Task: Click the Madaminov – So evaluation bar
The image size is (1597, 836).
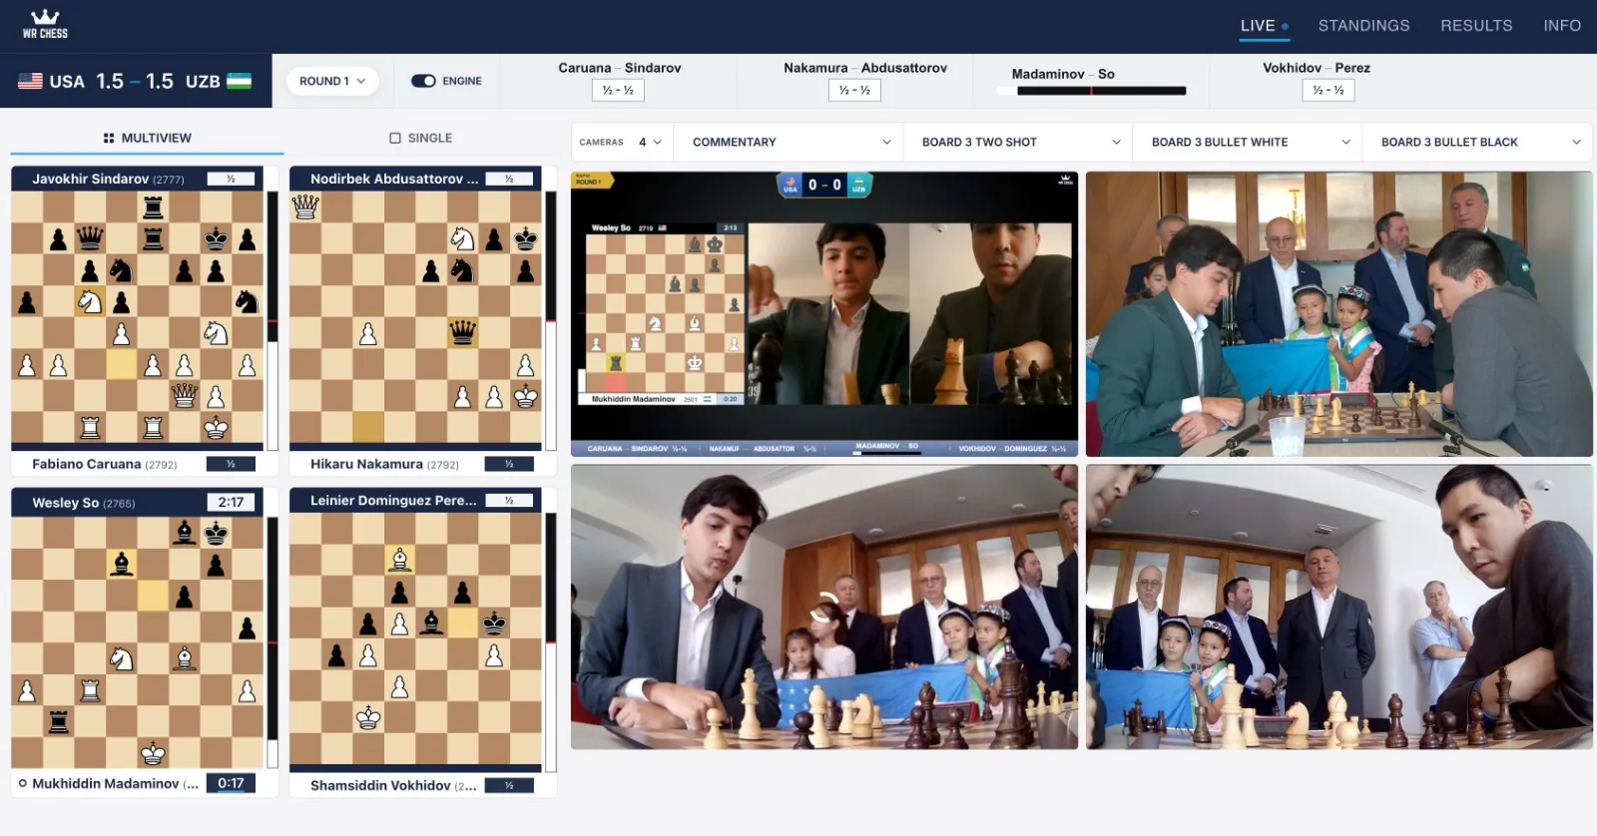Action: coord(1091,91)
